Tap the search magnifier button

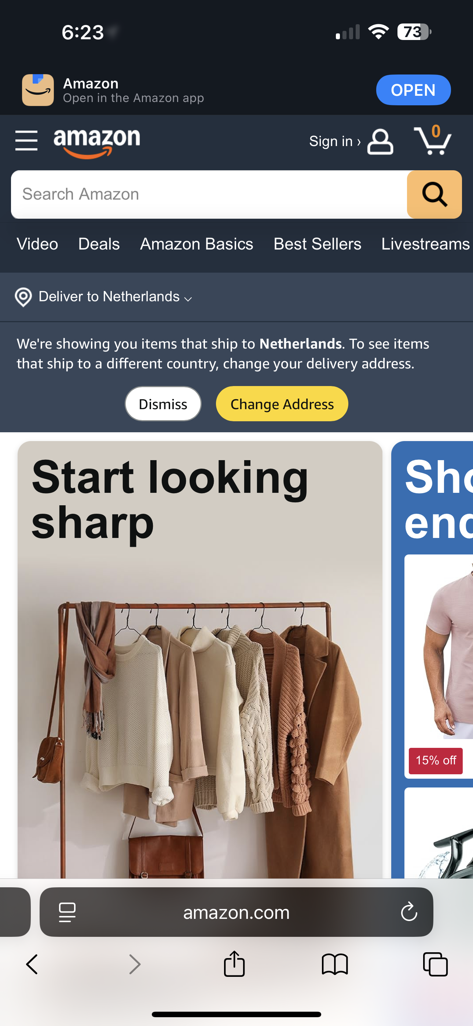tap(434, 194)
